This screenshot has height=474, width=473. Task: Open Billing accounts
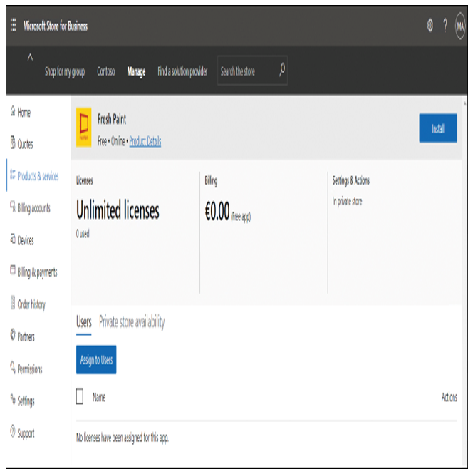point(33,208)
